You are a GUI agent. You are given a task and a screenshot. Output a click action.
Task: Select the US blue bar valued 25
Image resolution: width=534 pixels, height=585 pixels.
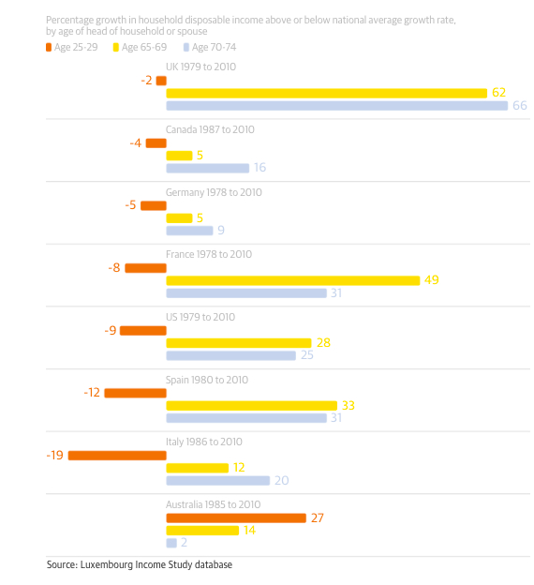[x=231, y=355]
